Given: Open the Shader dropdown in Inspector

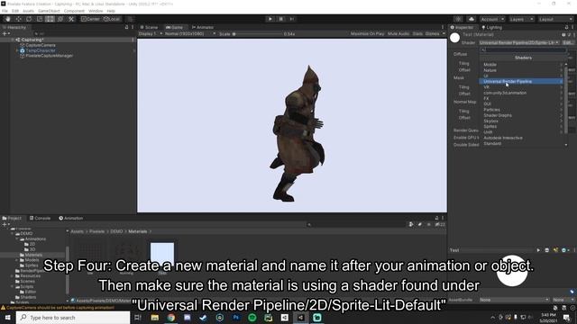Looking at the screenshot, I should coord(519,42).
